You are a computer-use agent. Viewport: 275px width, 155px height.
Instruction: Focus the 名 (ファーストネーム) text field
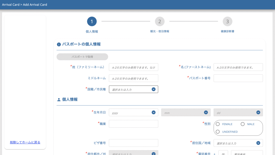[x=238, y=67]
